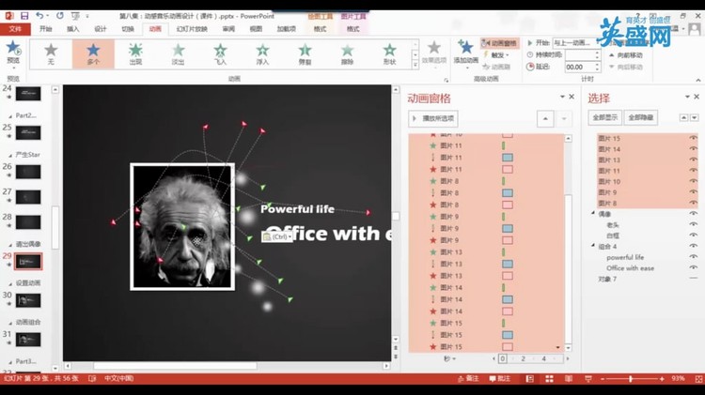Open the 切换 Transitions tab
This screenshot has height=395, width=705.
click(x=128, y=29)
